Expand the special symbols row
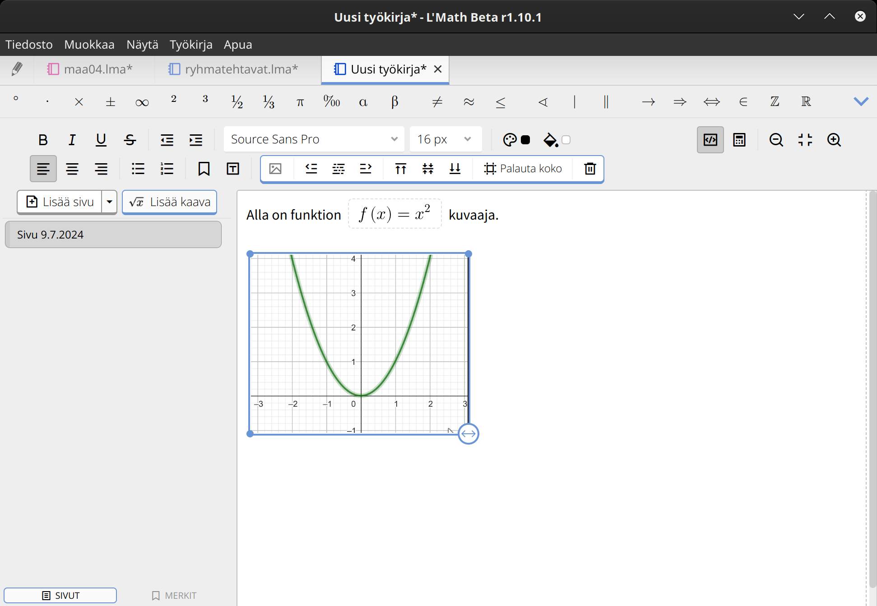877x606 pixels. coord(861,101)
